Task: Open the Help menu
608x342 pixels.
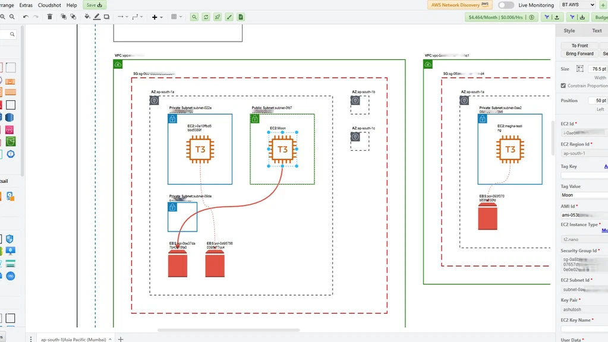Action: click(x=72, y=5)
